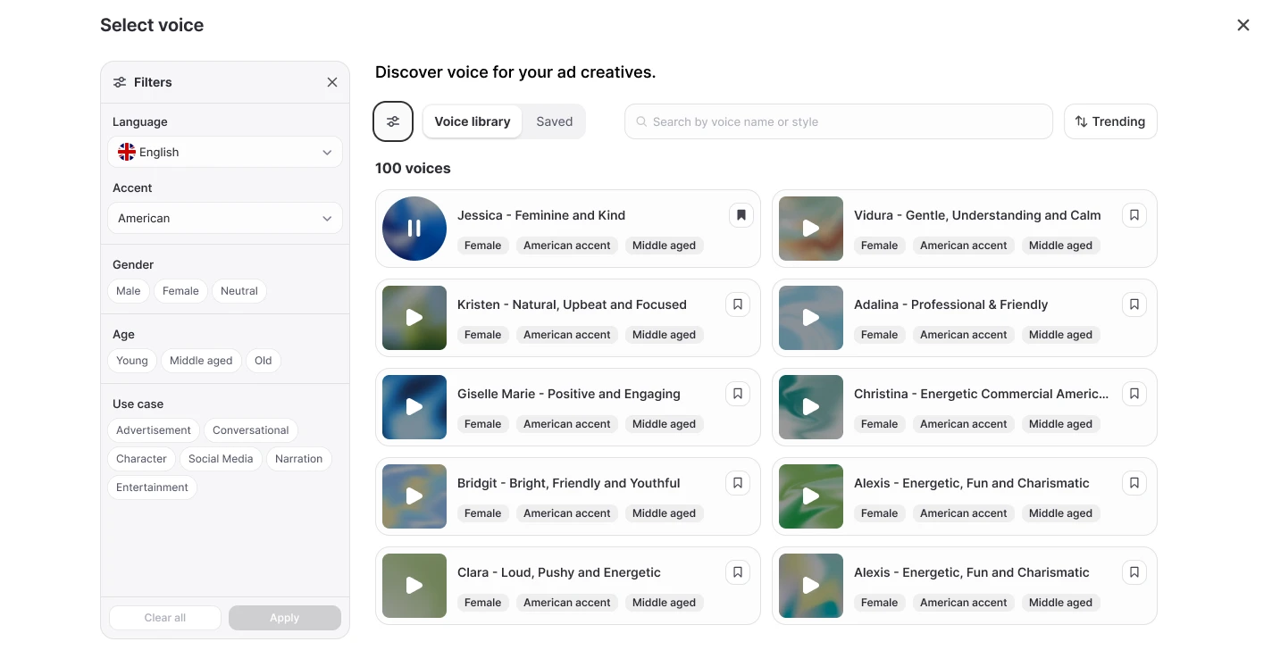This screenshot has height=650, width=1272.
Task: Play the Bridgit voice sample
Action: (x=414, y=496)
